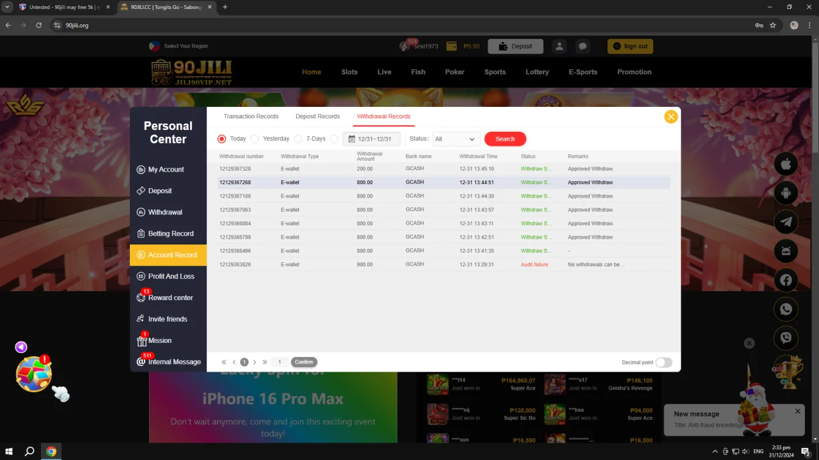Open Profit And Loss in sidebar

point(168,276)
